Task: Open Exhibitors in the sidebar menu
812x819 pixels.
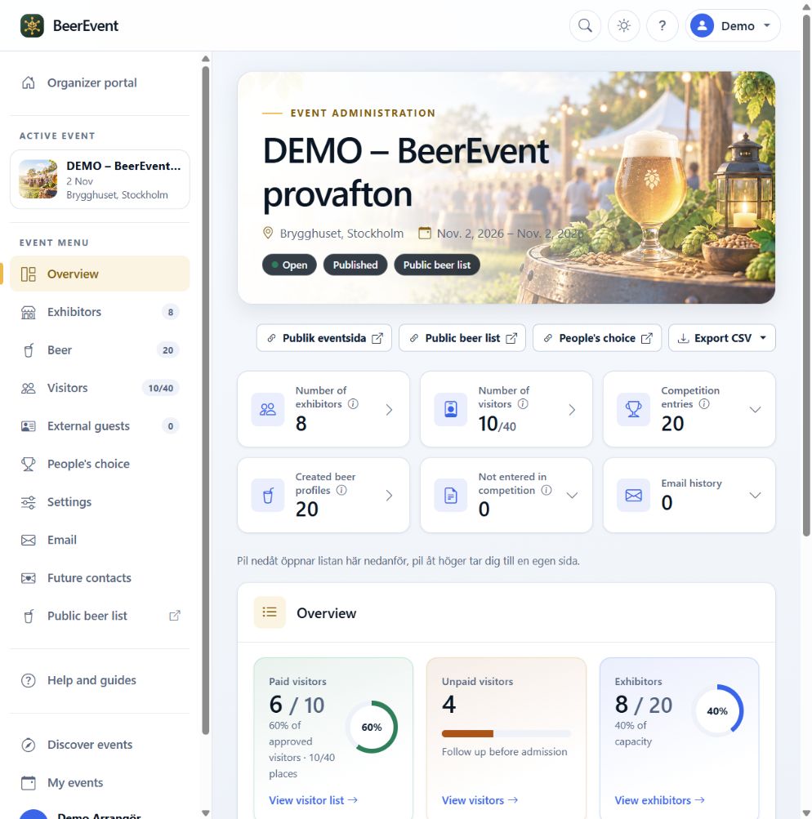Action: coord(100,312)
